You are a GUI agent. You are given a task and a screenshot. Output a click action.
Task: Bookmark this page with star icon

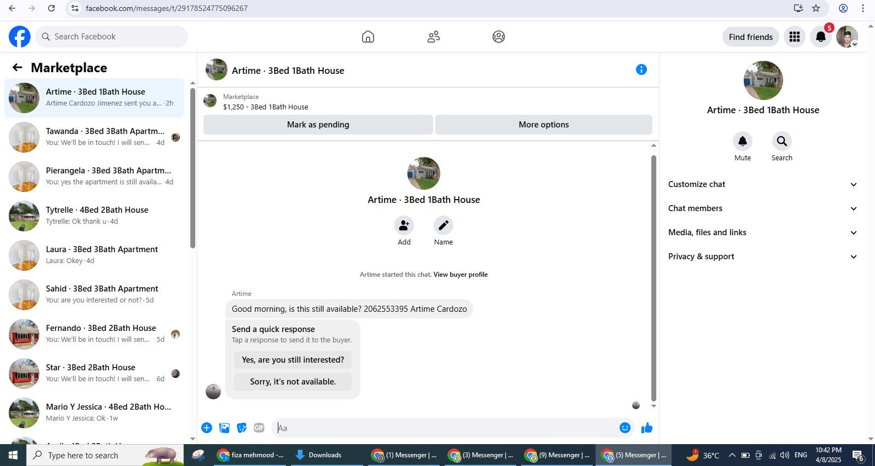(816, 8)
